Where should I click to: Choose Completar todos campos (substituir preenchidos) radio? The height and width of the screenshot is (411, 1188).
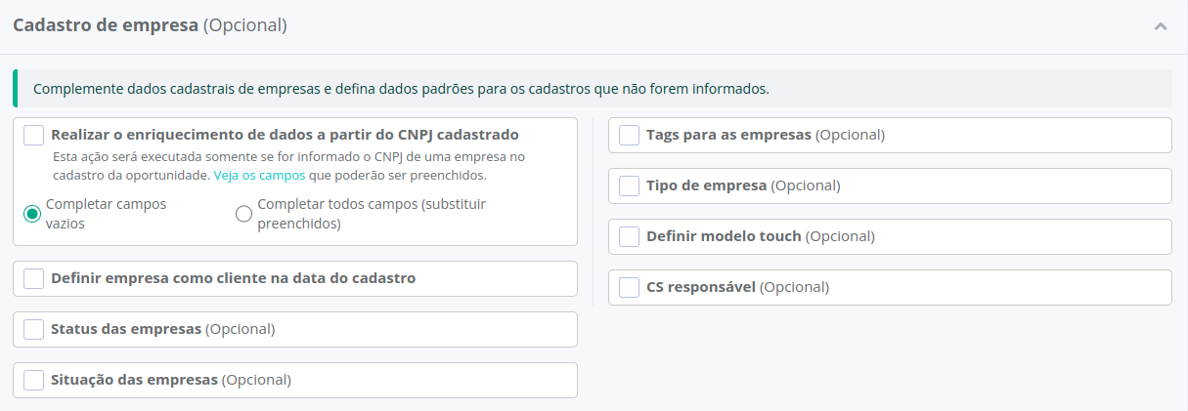point(244,214)
